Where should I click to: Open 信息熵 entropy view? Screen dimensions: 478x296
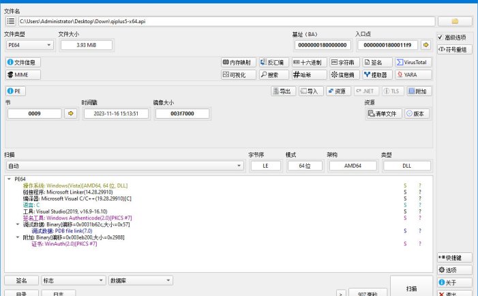point(344,75)
